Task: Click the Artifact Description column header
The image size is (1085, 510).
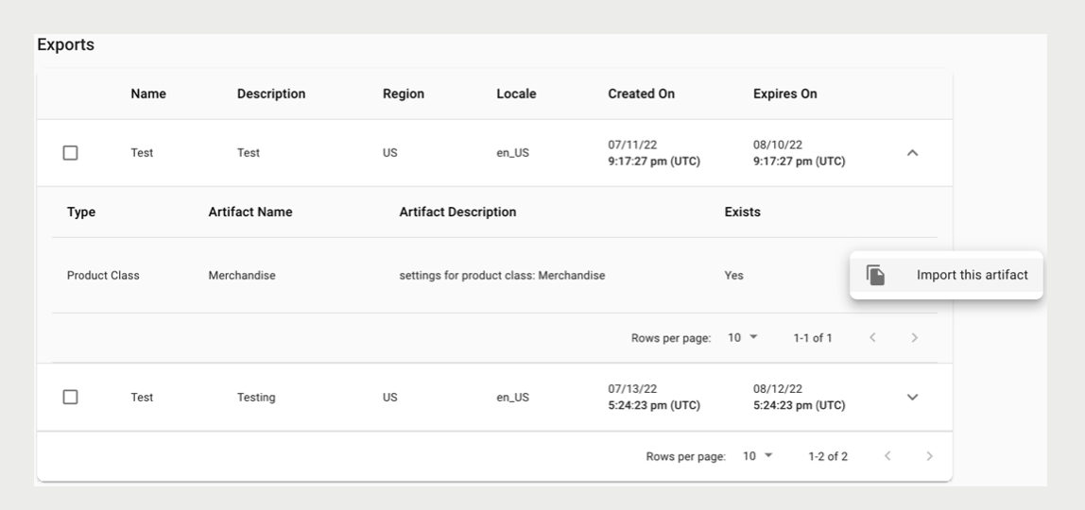Action: 457,212
